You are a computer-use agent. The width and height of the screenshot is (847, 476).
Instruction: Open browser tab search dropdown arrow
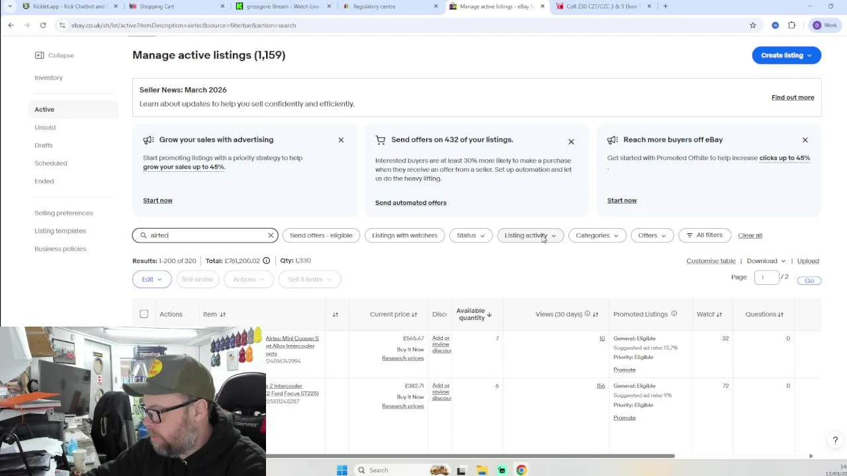coord(9,7)
